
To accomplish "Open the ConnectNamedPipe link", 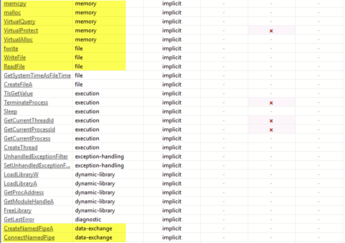I will click(x=29, y=237).
